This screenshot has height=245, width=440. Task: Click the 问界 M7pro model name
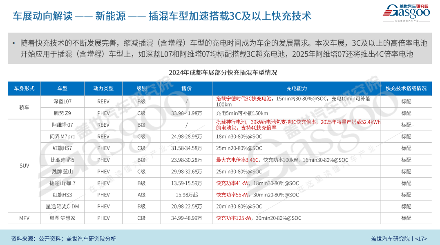point(62,137)
